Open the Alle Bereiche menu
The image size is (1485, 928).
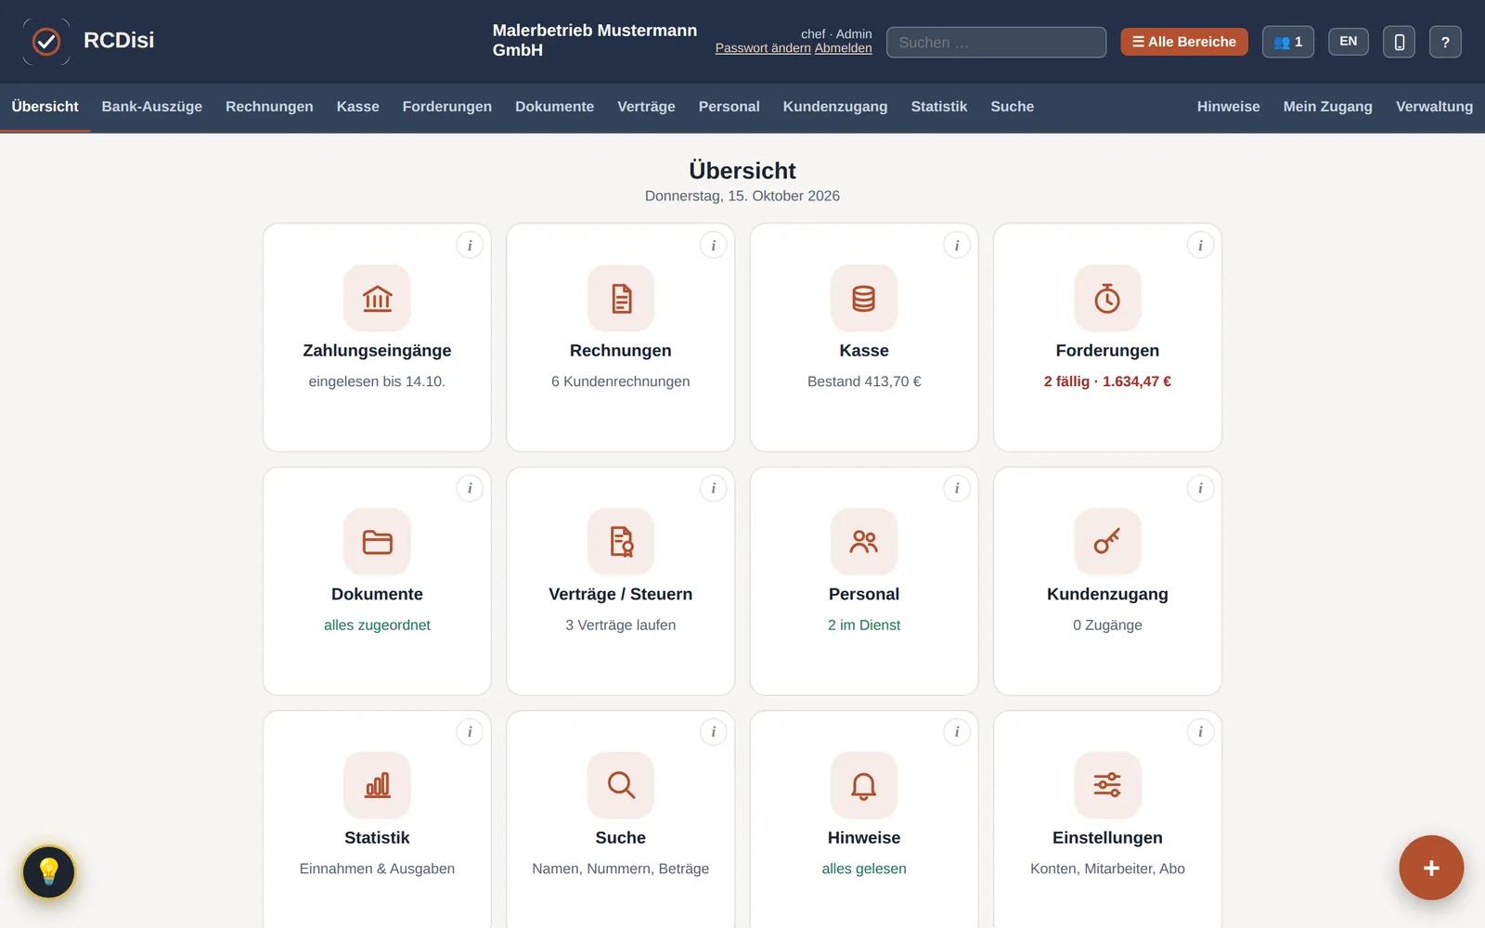click(x=1184, y=42)
